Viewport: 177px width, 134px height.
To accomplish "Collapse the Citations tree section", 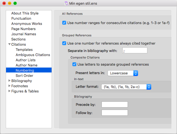I will 10,44.
